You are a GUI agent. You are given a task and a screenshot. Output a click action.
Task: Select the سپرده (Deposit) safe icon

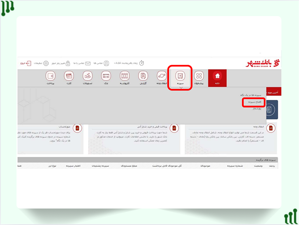click(180, 76)
